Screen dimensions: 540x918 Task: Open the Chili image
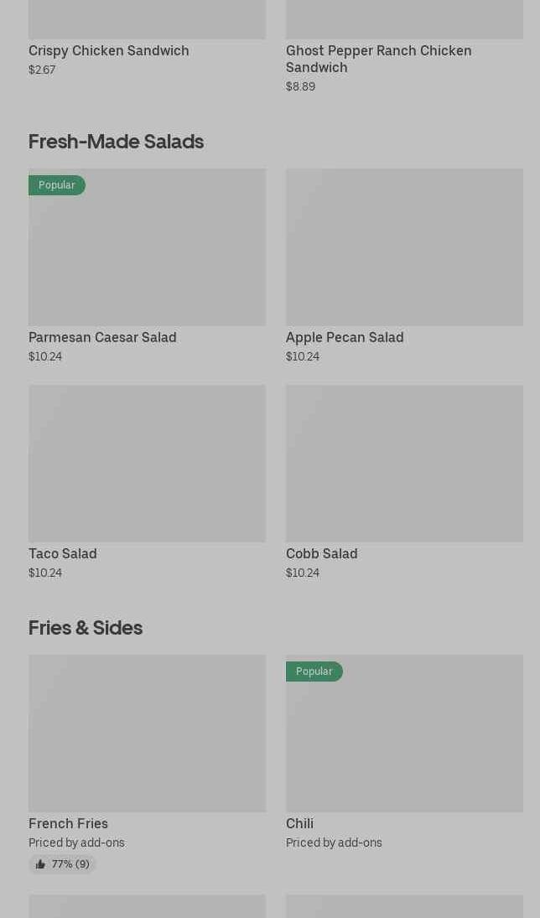tap(404, 742)
